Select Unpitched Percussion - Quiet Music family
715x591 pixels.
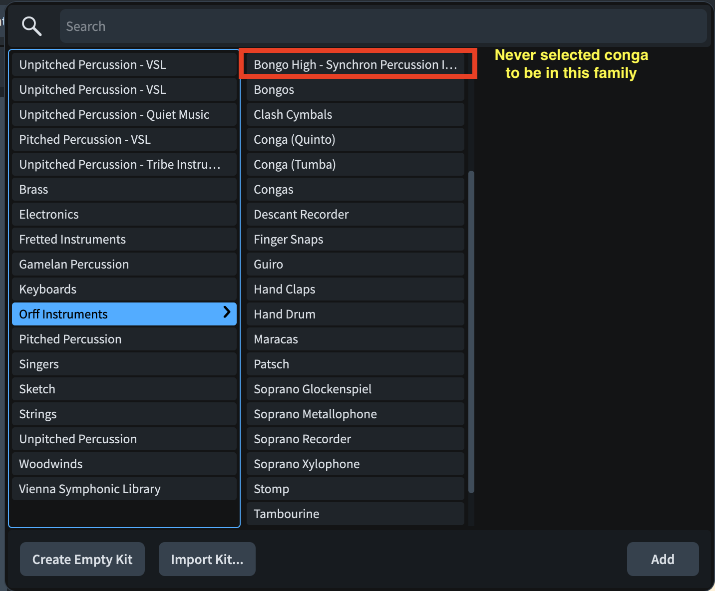click(124, 115)
